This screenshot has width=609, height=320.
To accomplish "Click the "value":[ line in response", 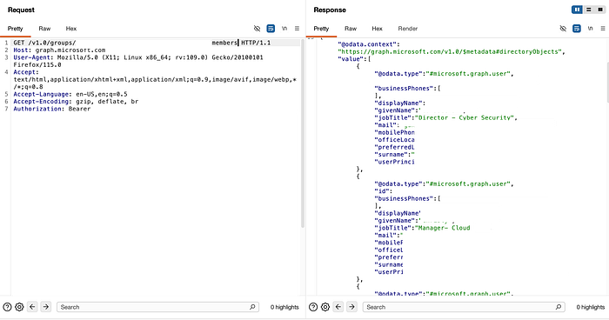I will (354, 59).
